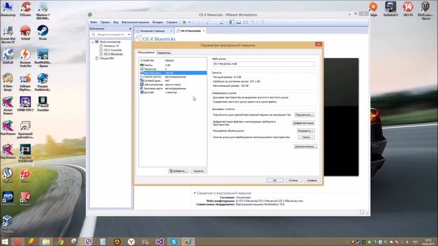Screen dimensions: 438x246
Task: Select the Звуковая карта device row
Action: [x=173, y=88]
